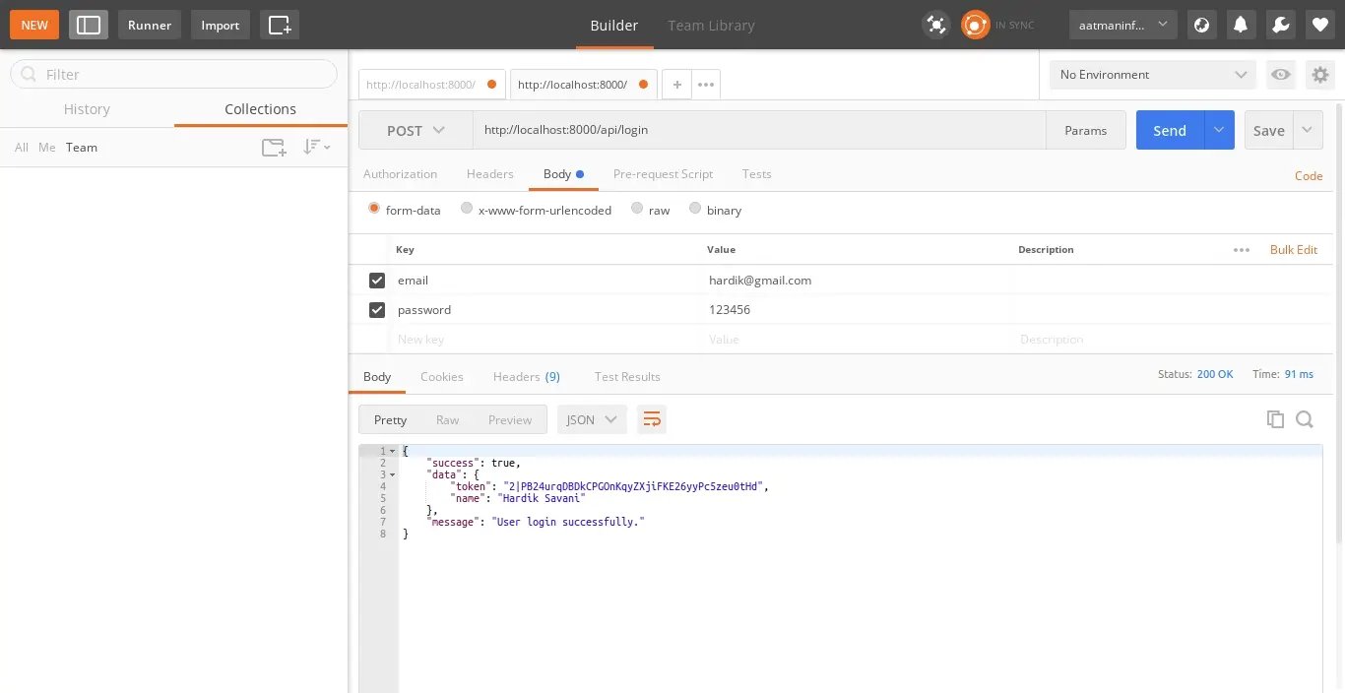Open the notifications bell icon

tap(1241, 25)
